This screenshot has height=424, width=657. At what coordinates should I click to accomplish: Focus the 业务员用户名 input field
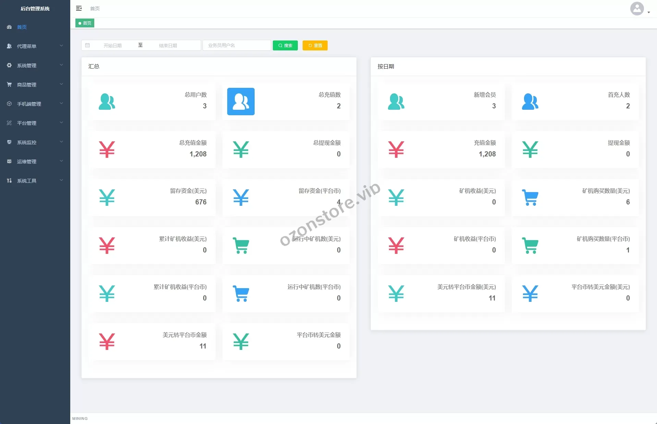pyautogui.click(x=236, y=45)
